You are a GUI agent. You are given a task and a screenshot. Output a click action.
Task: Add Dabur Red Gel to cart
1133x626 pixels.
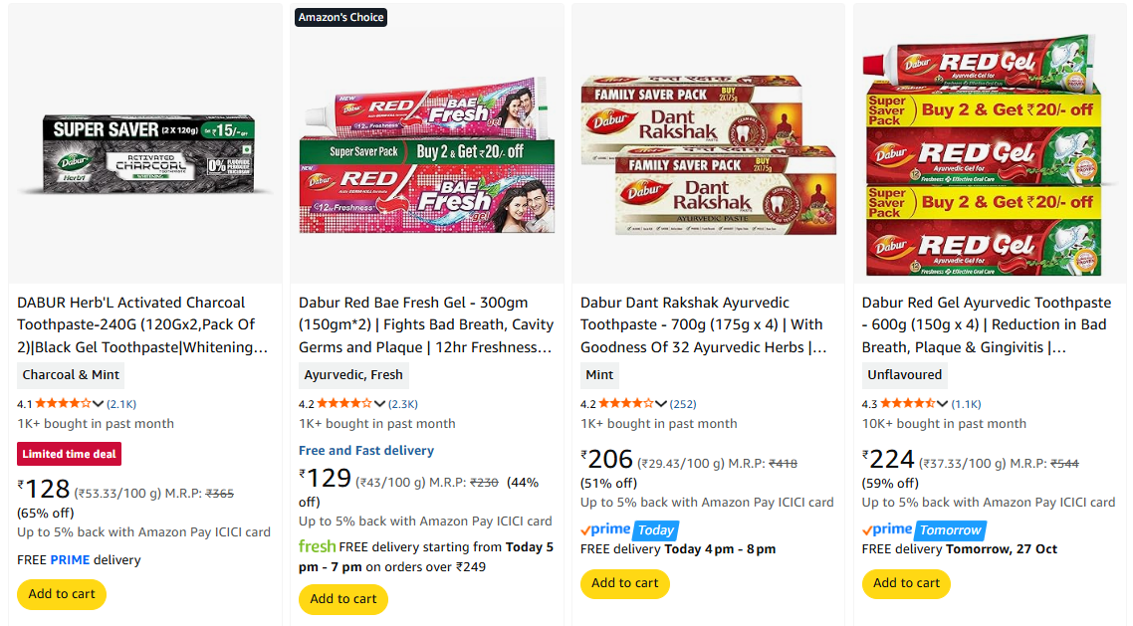pyautogui.click(x=907, y=583)
